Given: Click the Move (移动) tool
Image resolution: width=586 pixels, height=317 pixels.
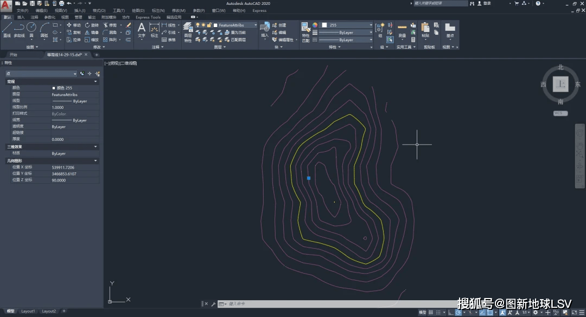Looking at the screenshot, I should pyautogui.click(x=74, y=25).
